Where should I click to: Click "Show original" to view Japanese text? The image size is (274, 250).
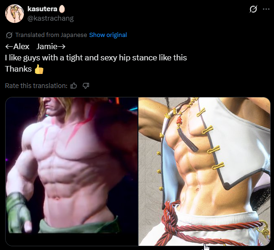click(x=108, y=35)
